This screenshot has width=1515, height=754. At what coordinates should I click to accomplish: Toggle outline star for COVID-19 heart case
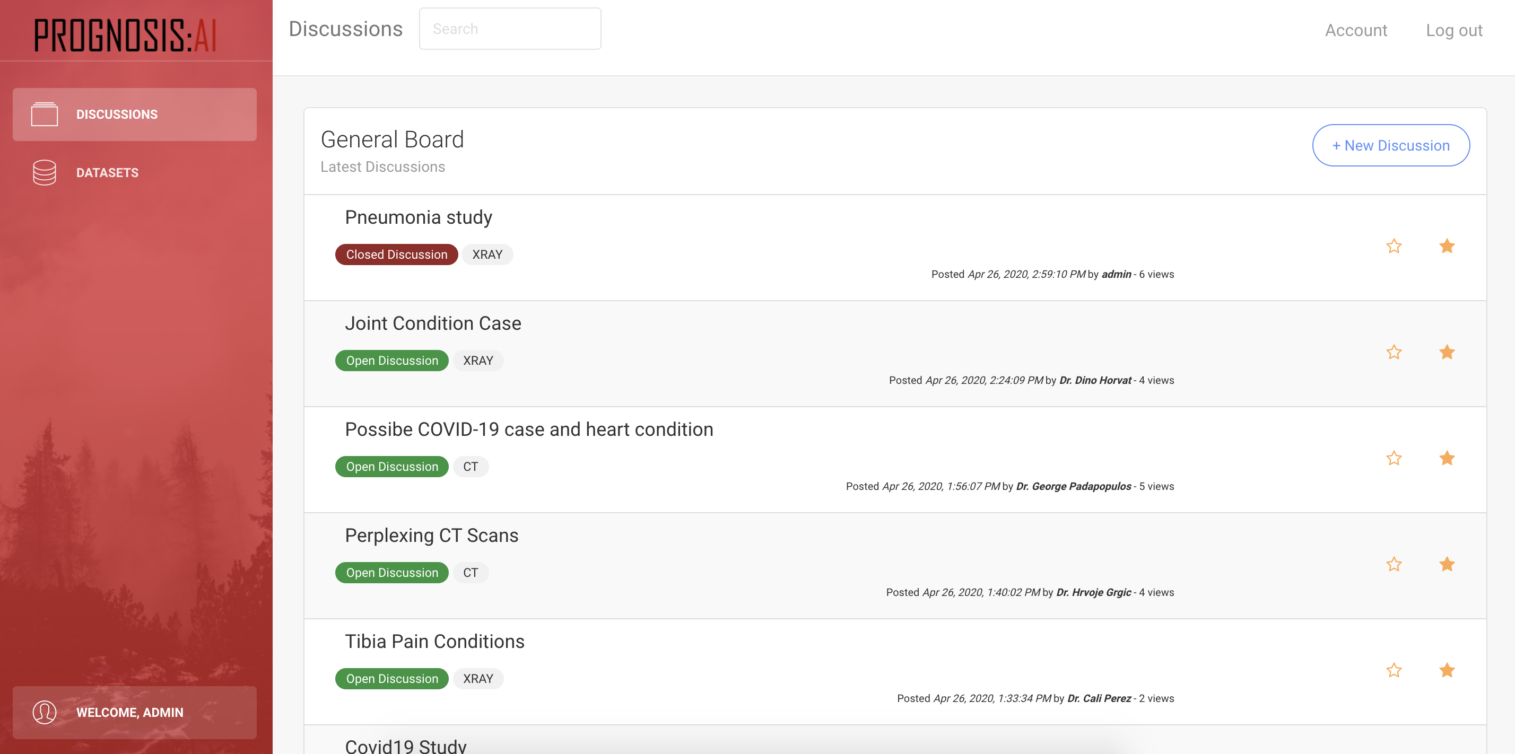(x=1393, y=458)
